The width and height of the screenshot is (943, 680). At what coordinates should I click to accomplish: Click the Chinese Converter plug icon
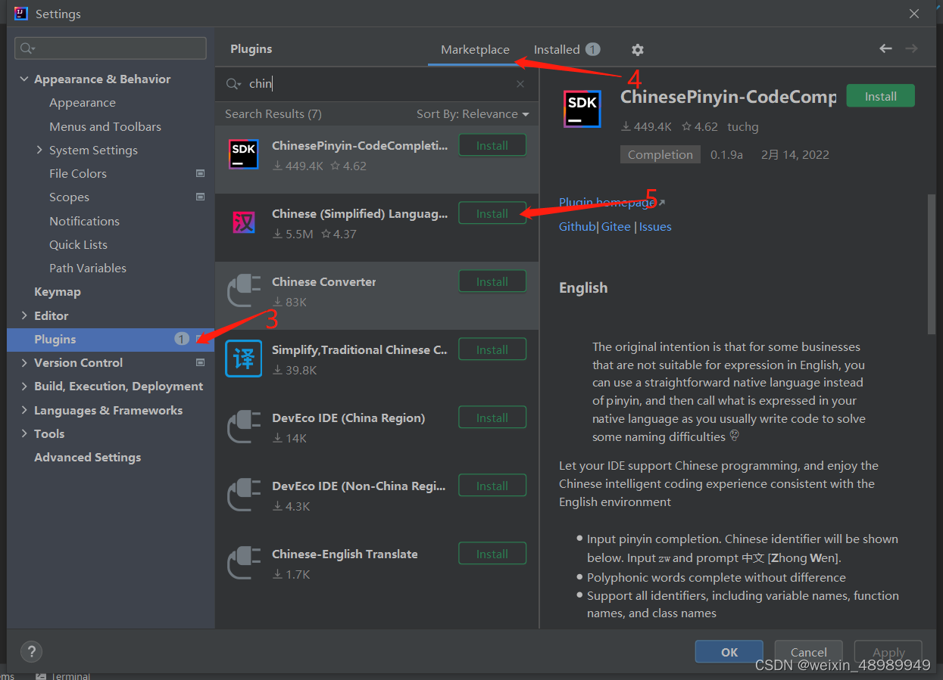coord(244,291)
